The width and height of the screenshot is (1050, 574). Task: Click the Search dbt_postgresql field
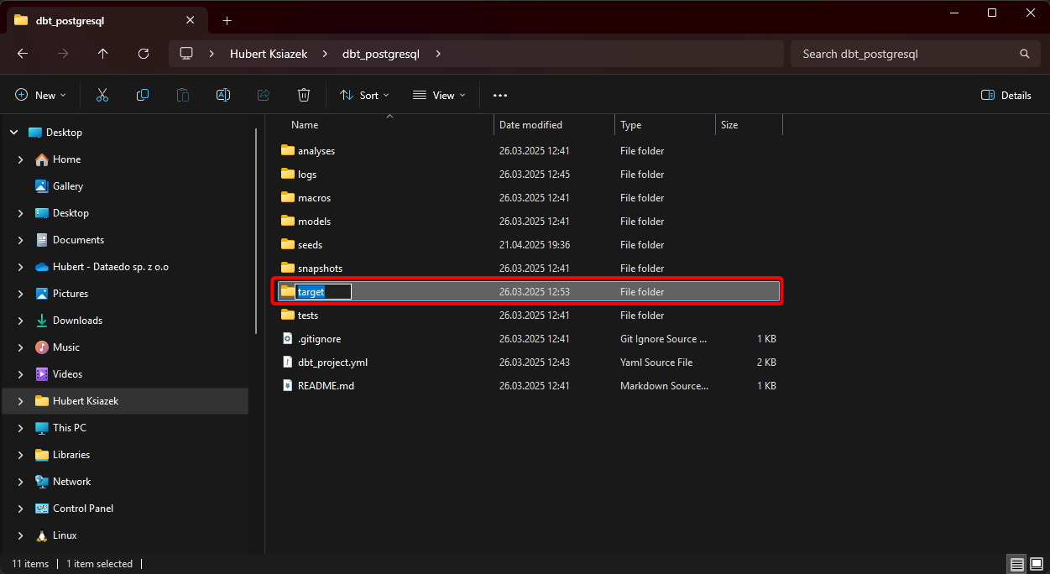[x=906, y=54]
